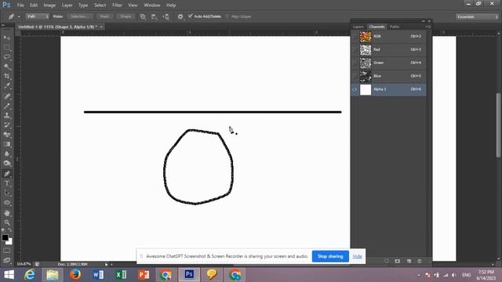Select the Magic Wand tool
Screen dimensions: 502x282
7,67
